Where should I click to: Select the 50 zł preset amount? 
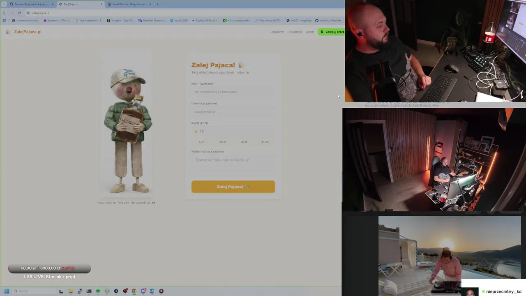coord(265,142)
